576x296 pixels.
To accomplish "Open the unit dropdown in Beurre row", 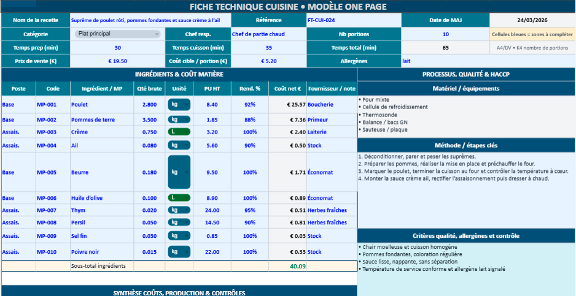I will 179,172.
